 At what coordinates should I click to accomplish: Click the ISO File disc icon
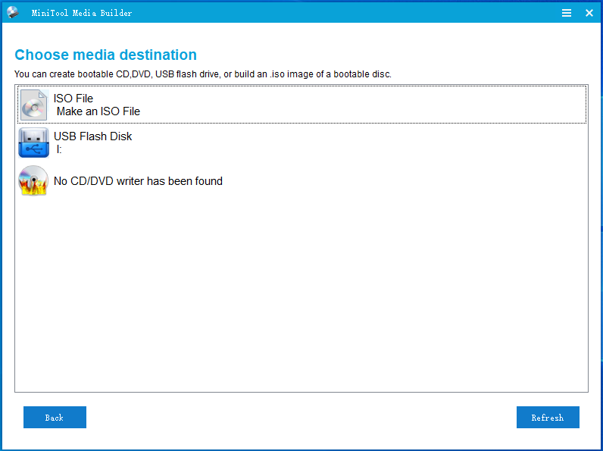coord(34,105)
